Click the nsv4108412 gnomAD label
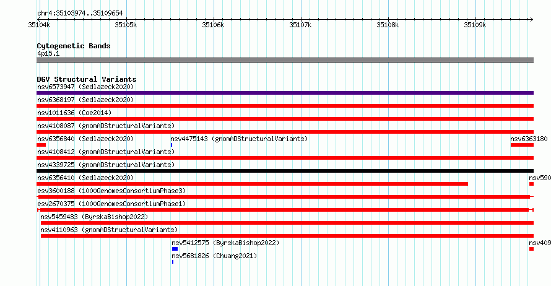The width and height of the screenshot is (551, 286). (106, 152)
